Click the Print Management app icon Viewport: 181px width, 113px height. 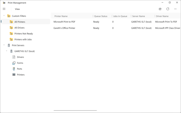coord(4,3)
